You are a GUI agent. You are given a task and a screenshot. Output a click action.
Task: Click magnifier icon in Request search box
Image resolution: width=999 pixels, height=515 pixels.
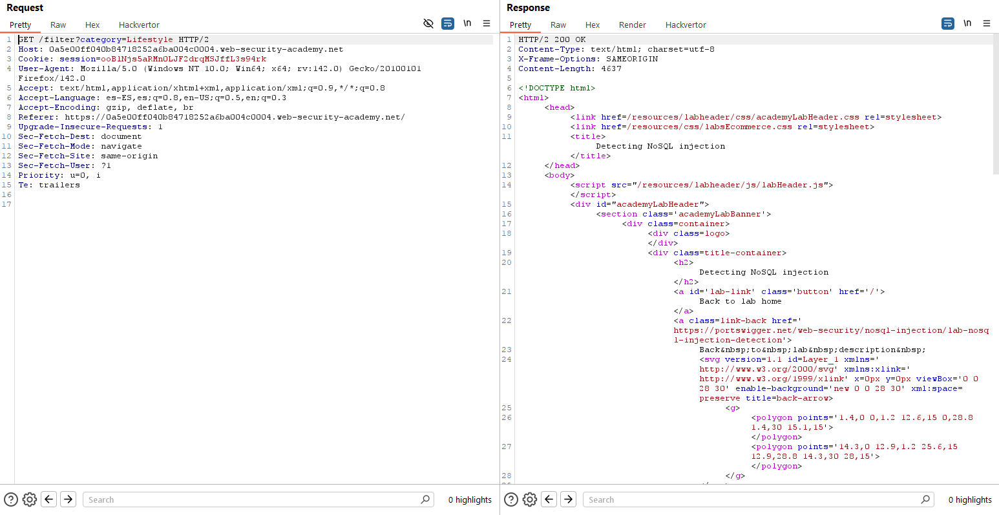(x=425, y=499)
